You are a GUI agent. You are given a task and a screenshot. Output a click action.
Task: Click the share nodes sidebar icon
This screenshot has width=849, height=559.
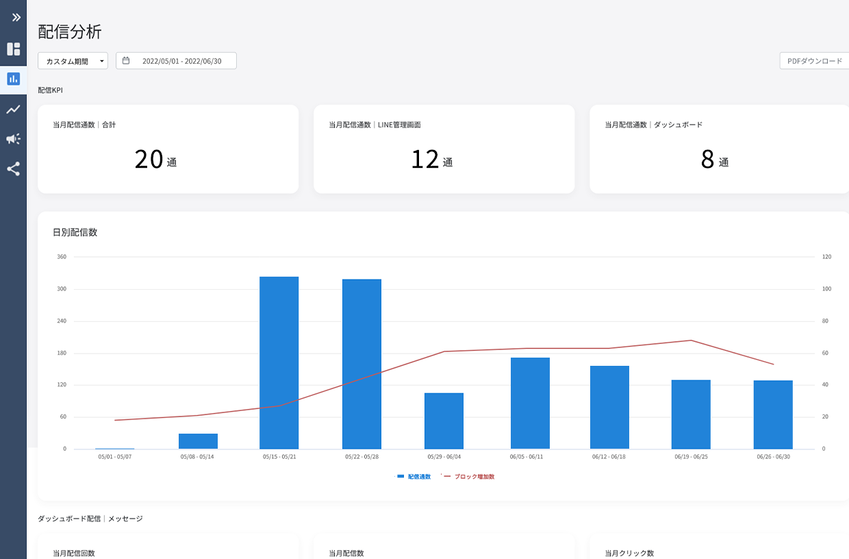[x=13, y=169]
